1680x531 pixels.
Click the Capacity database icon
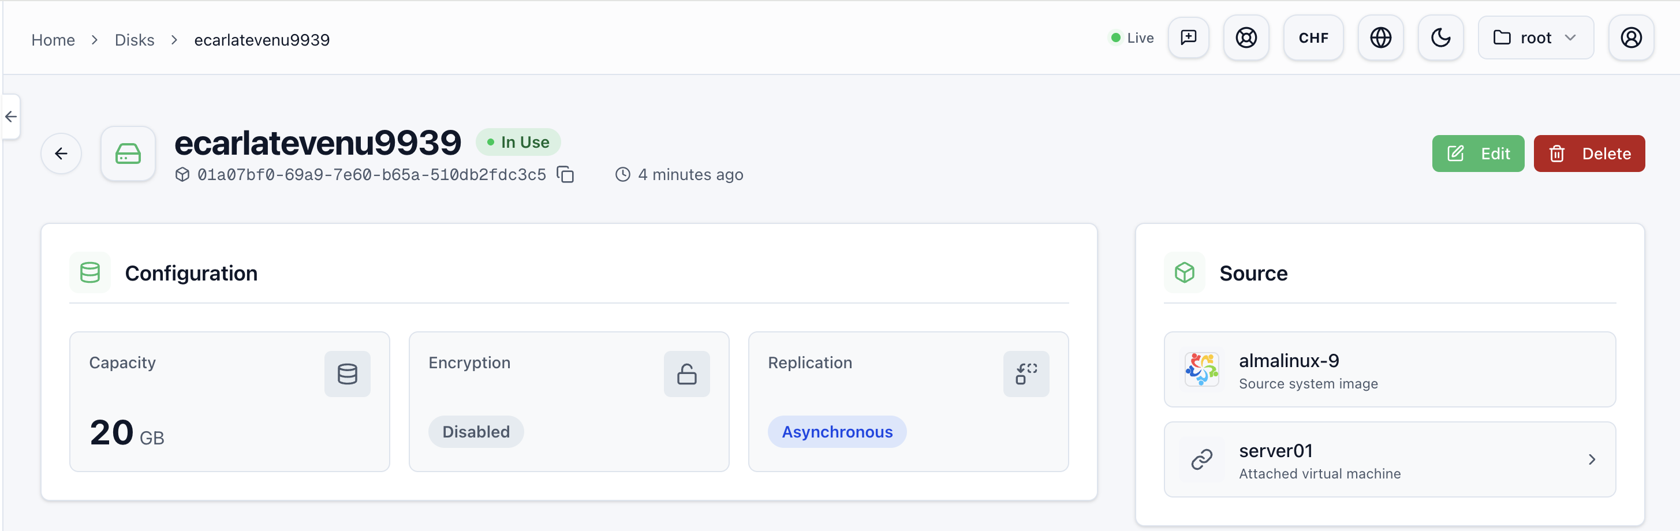click(x=347, y=374)
